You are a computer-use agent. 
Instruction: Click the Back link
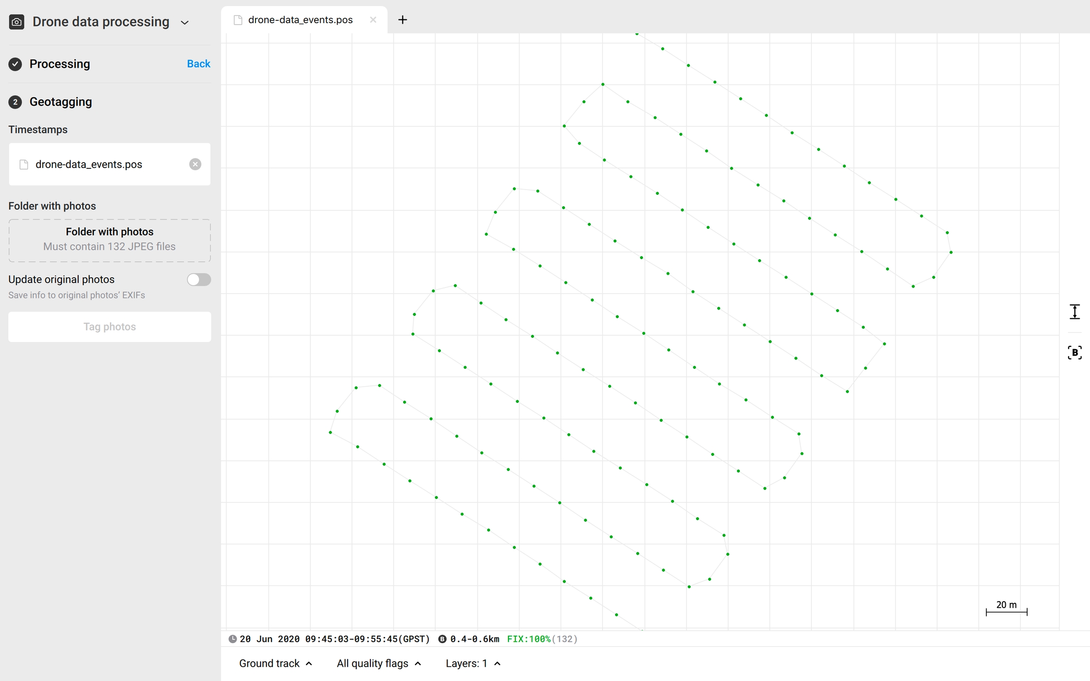198,64
